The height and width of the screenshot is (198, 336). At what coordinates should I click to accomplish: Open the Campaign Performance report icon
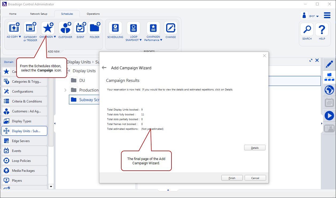point(153,28)
